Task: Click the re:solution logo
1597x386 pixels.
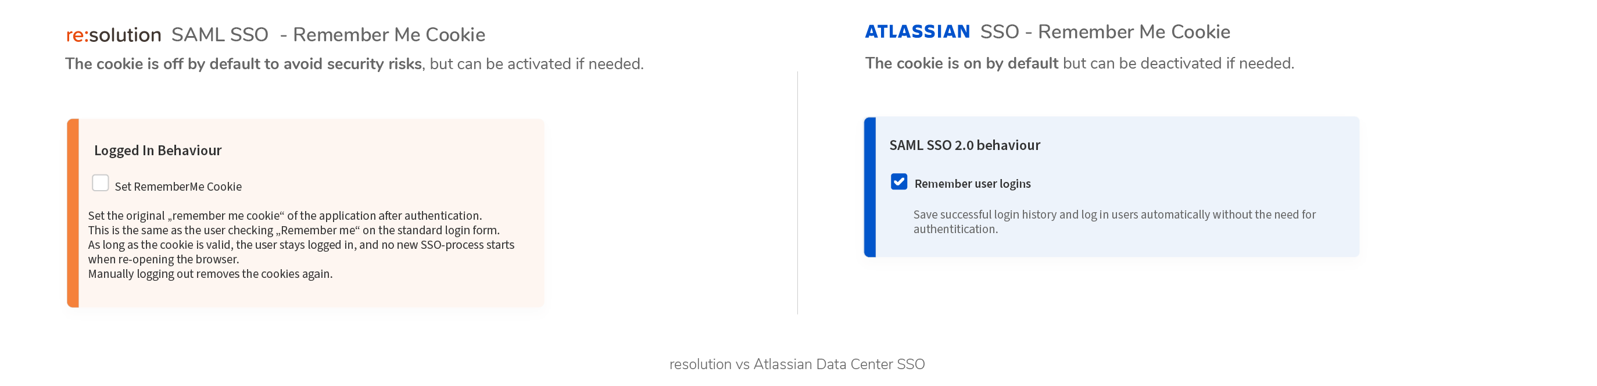Action: point(113,35)
